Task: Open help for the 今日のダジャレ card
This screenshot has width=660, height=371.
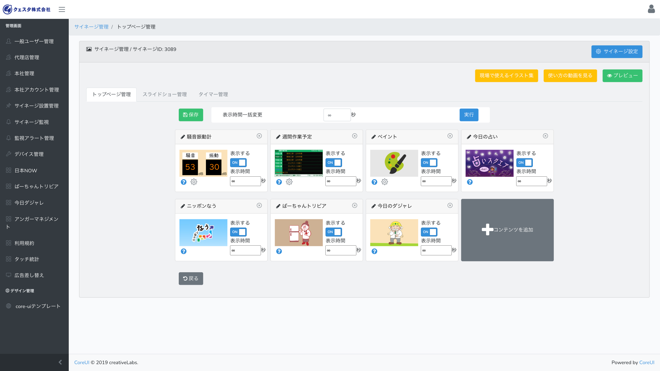Action: (374, 251)
